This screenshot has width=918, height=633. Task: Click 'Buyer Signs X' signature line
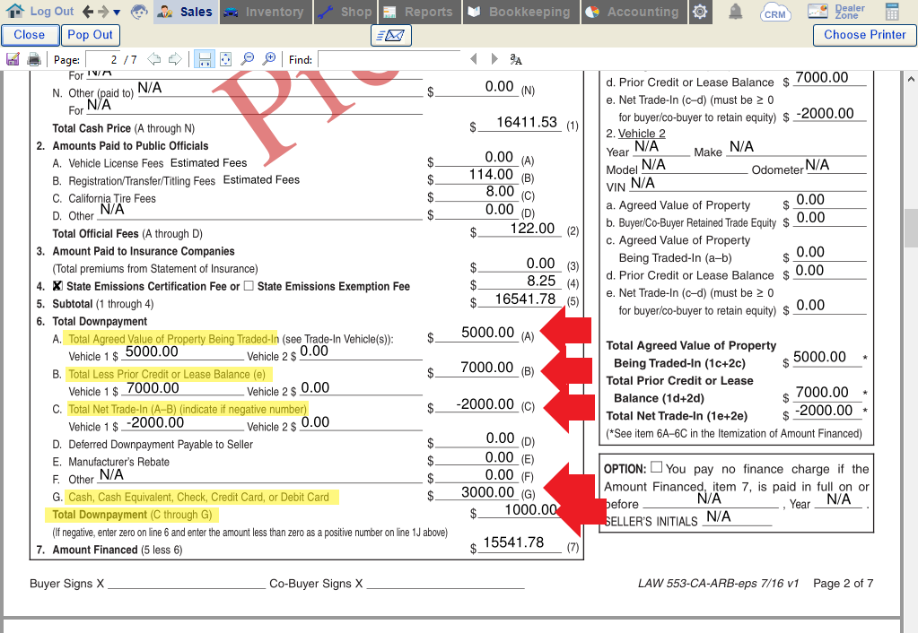pos(147,584)
